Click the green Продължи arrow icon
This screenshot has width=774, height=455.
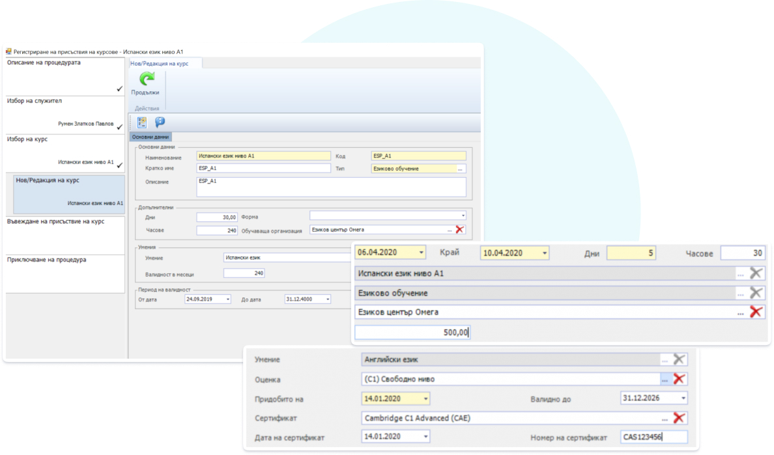pyautogui.click(x=147, y=79)
